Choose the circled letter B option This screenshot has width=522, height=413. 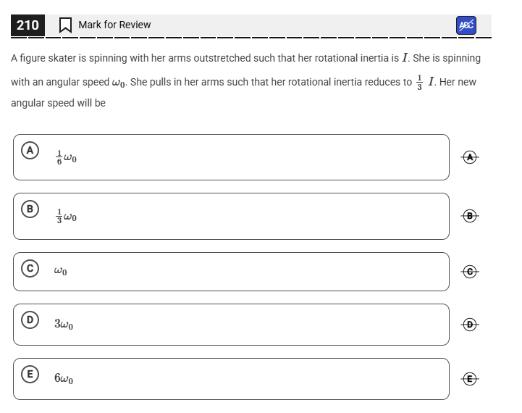30,209
